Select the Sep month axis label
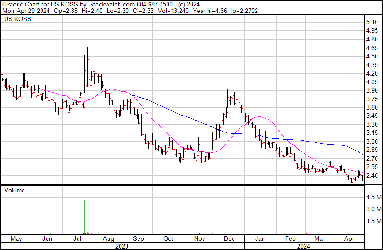 point(138,239)
